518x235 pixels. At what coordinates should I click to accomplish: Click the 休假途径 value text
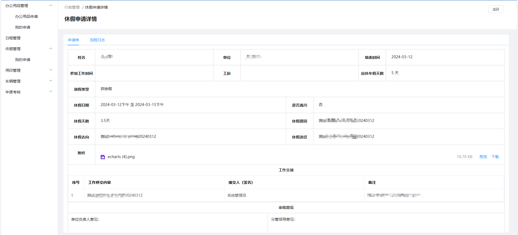[x=346, y=137]
